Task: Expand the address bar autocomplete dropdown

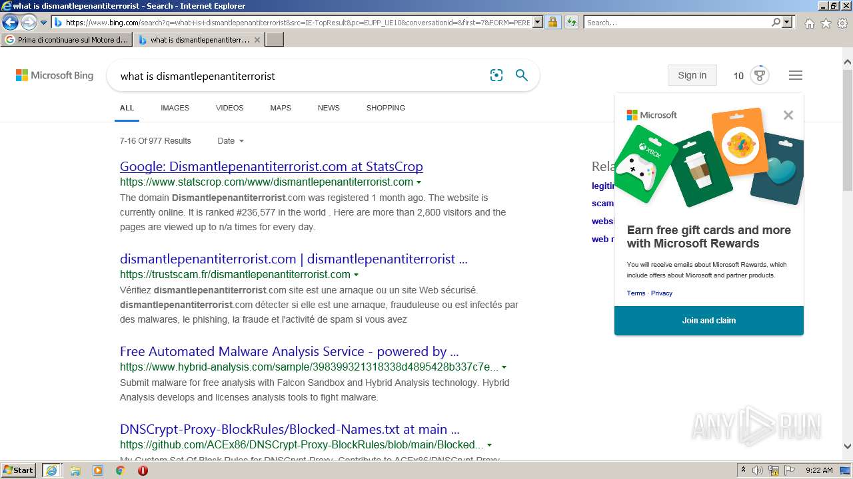Action: (538, 23)
